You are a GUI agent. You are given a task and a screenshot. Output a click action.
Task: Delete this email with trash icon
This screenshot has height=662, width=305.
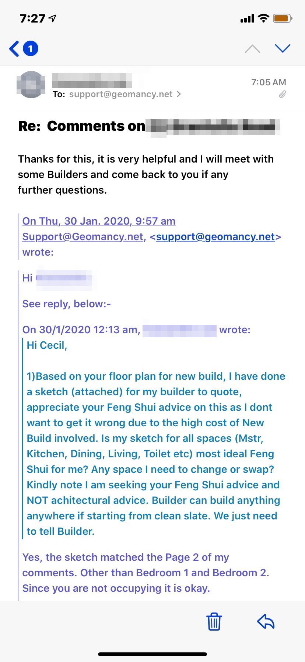214,621
